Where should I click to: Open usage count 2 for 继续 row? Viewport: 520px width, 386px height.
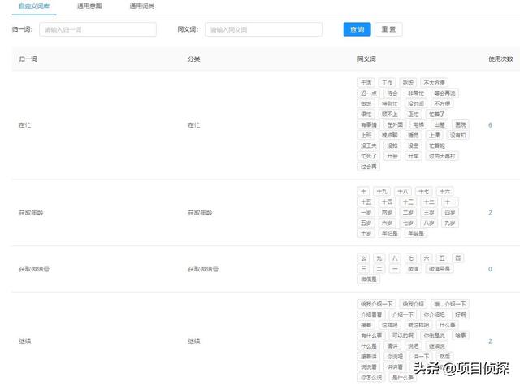click(x=490, y=341)
